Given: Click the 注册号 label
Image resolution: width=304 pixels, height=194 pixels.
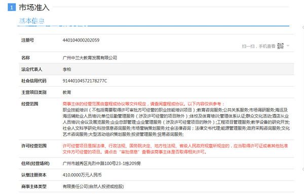Looking at the screenshot, I should [27, 40].
